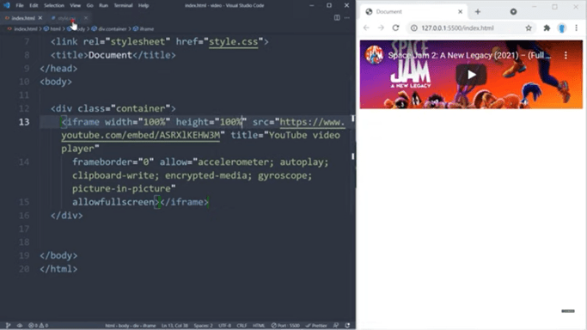Open the Selection menu
The height and width of the screenshot is (330, 587).
tap(54, 6)
